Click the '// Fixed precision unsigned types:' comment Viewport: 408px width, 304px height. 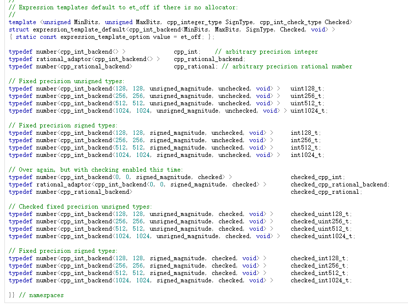pyautogui.click(x=66, y=81)
